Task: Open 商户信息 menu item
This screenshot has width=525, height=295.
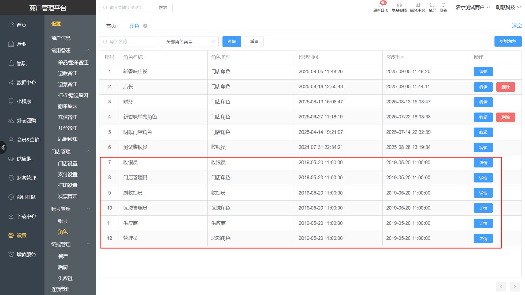Action: (x=61, y=38)
